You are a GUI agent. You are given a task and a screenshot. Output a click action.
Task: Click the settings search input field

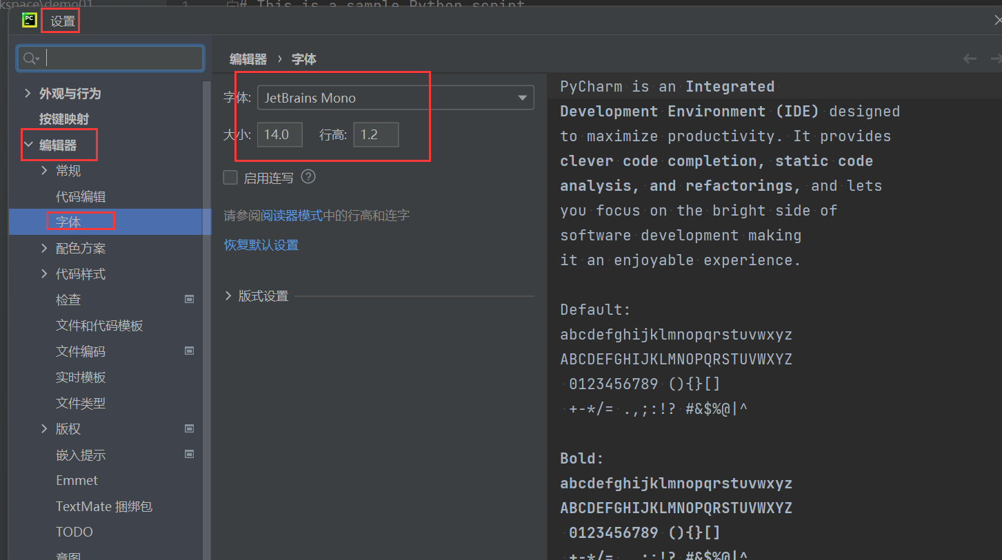pyautogui.click(x=110, y=59)
